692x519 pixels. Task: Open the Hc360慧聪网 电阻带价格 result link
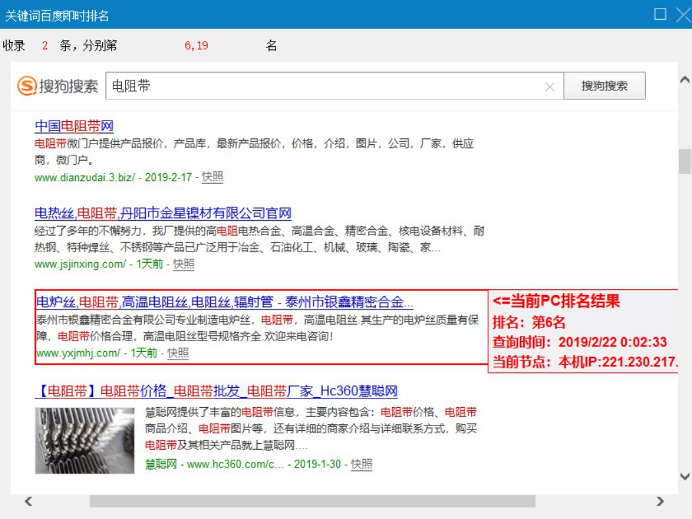(216, 391)
